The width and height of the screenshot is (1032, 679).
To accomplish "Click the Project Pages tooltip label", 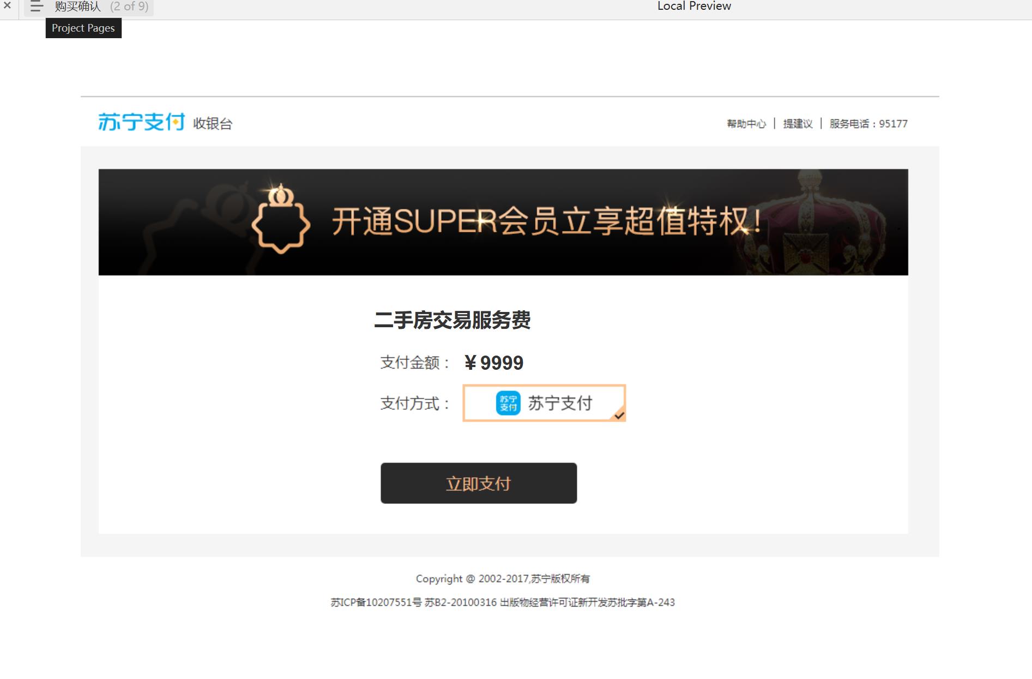I will (83, 28).
